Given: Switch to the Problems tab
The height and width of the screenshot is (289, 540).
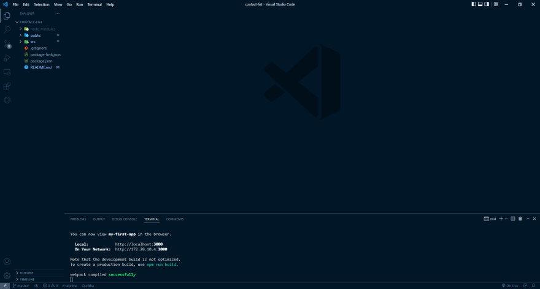Looking at the screenshot, I should [x=78, y=219].
